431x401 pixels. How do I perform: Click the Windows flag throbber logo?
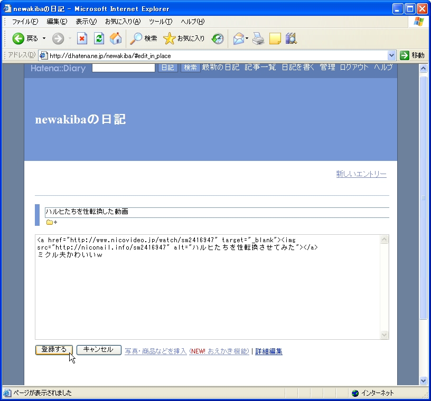pos(419,22)
